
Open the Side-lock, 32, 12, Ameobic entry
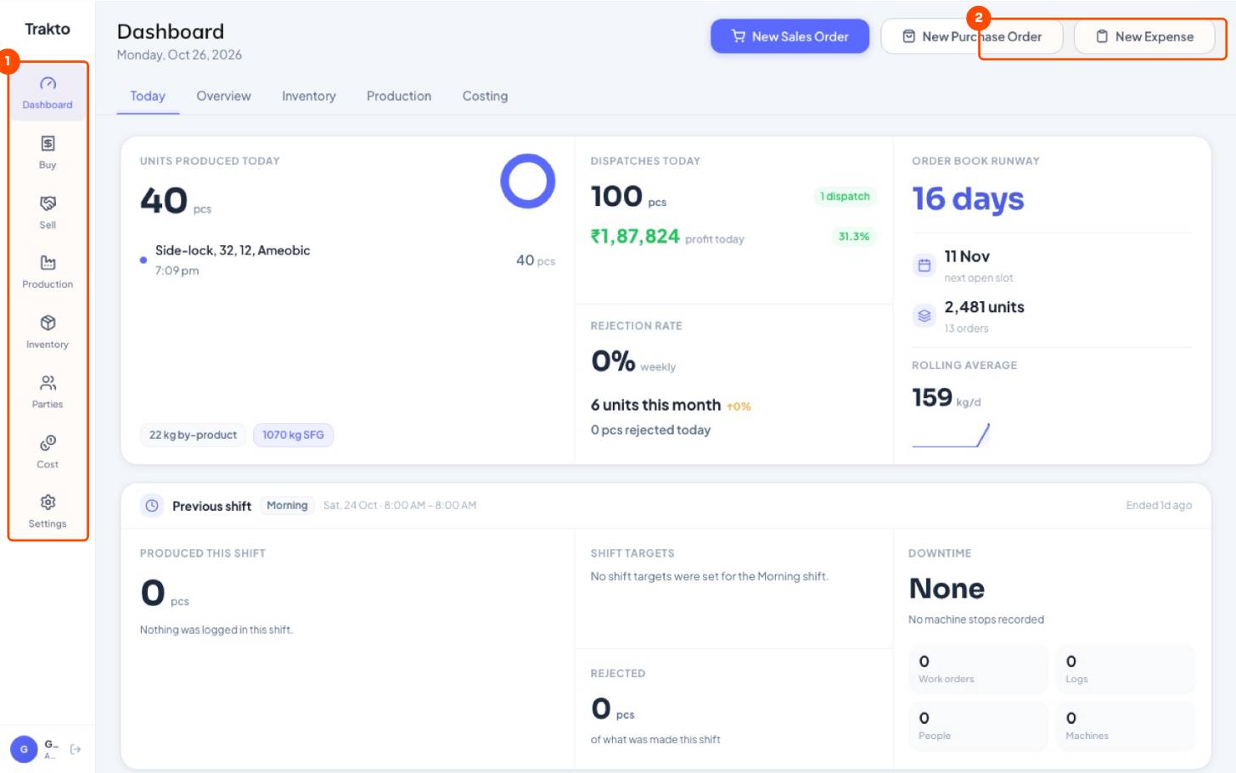(347, 260)
